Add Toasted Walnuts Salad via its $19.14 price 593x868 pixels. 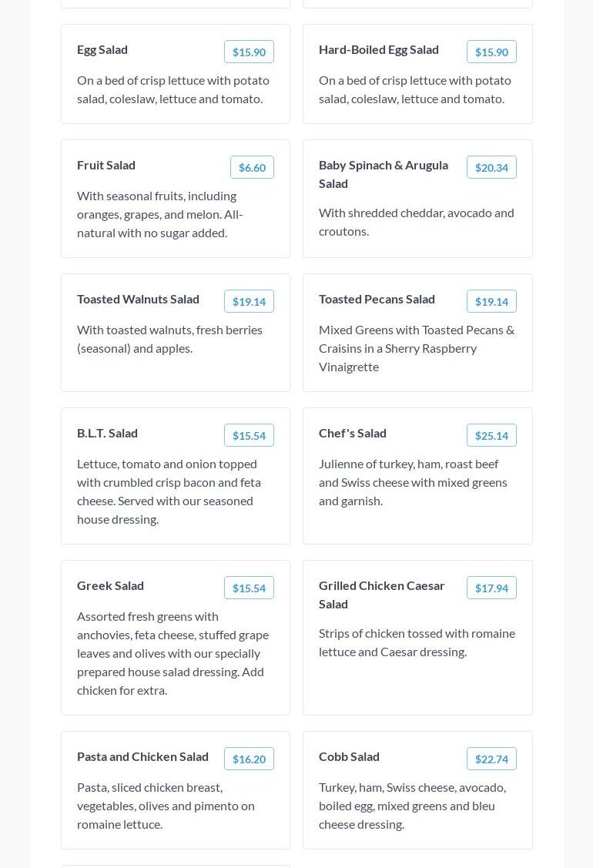(249, 301)
